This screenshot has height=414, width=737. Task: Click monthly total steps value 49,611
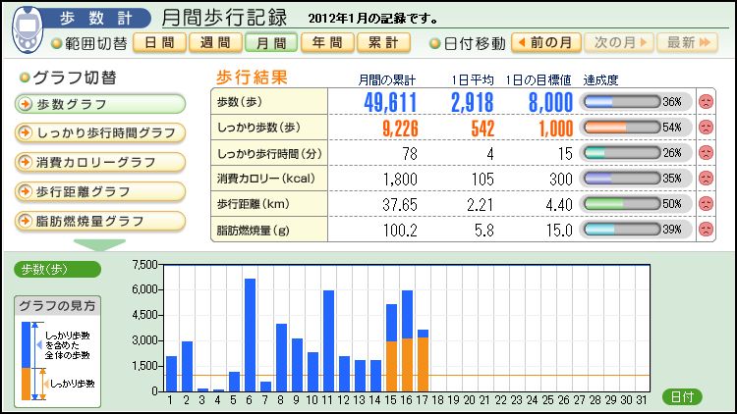pyautogui.click(x=390, y=102)
